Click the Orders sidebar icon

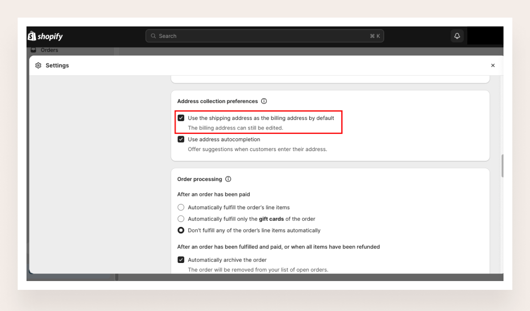33,50
